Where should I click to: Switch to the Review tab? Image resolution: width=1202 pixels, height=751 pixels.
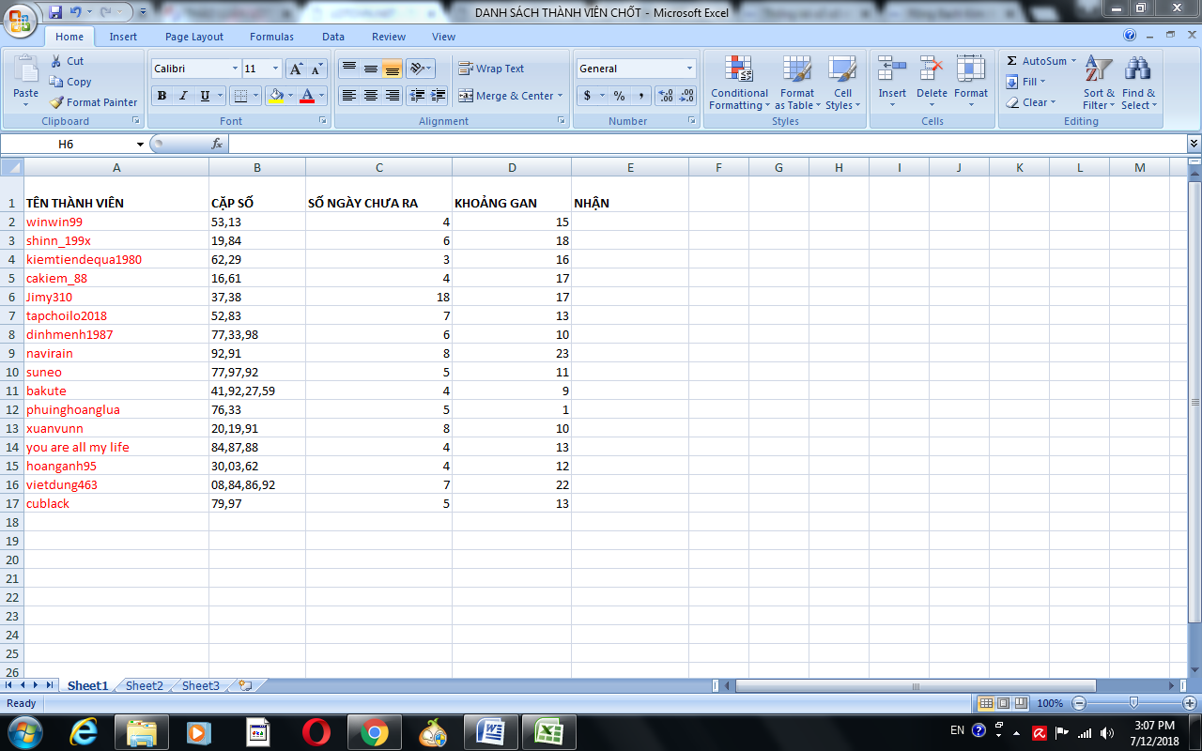389,37
